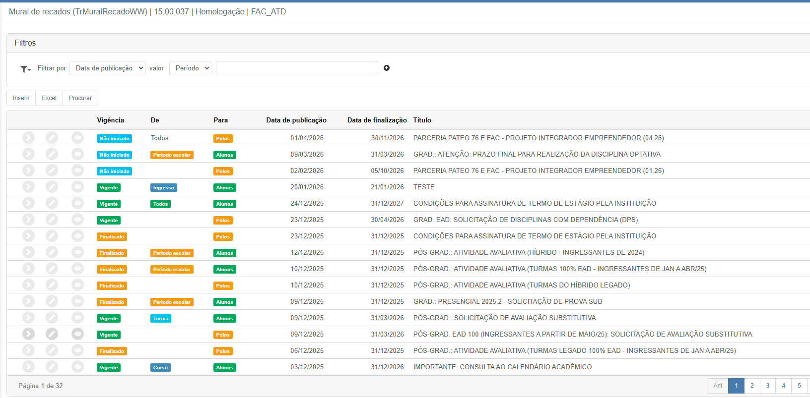The width and height of the screenshot is (810, 398).
Task: Expand the 'Período' value dropdown
Action: point(190,68)
